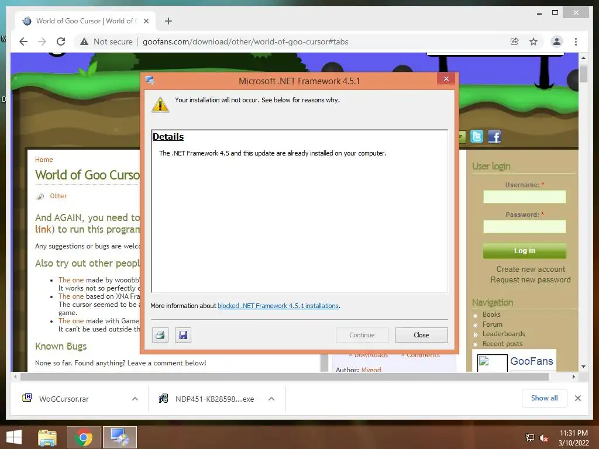This screenshot has width=599, height=449.
Task: Click 'The one' link made with Game
Action: 71,321
